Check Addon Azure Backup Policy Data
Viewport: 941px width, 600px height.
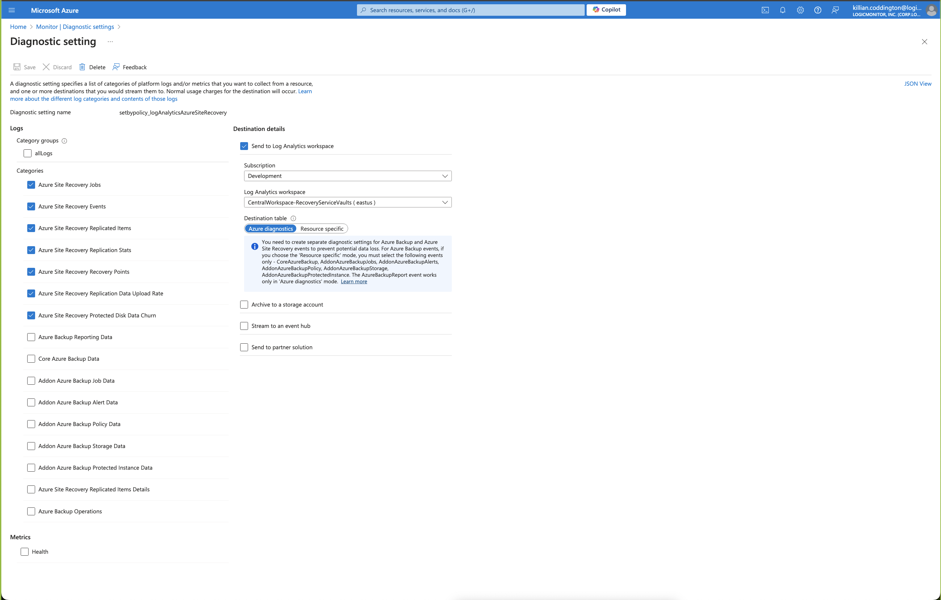pyautogui.click(x=31, y=424)
